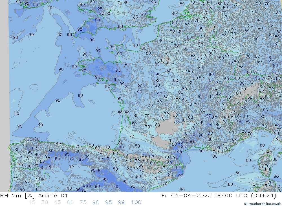Click the 'RH 2m [%]' title text

(17, 195)
